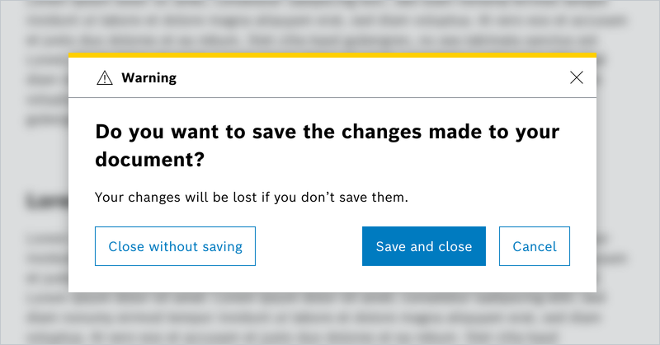Click the blurred background right of the dialog

pos(627,165)
